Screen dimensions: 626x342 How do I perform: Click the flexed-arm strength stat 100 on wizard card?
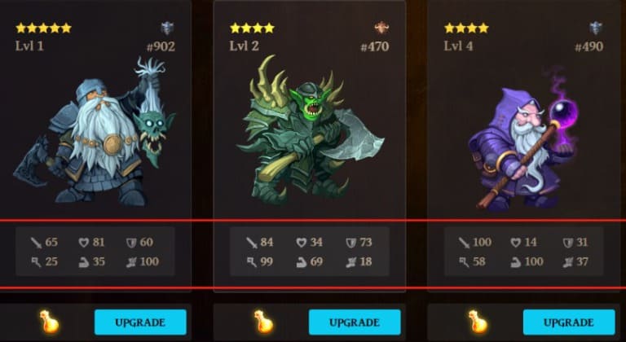pos(527,261)
